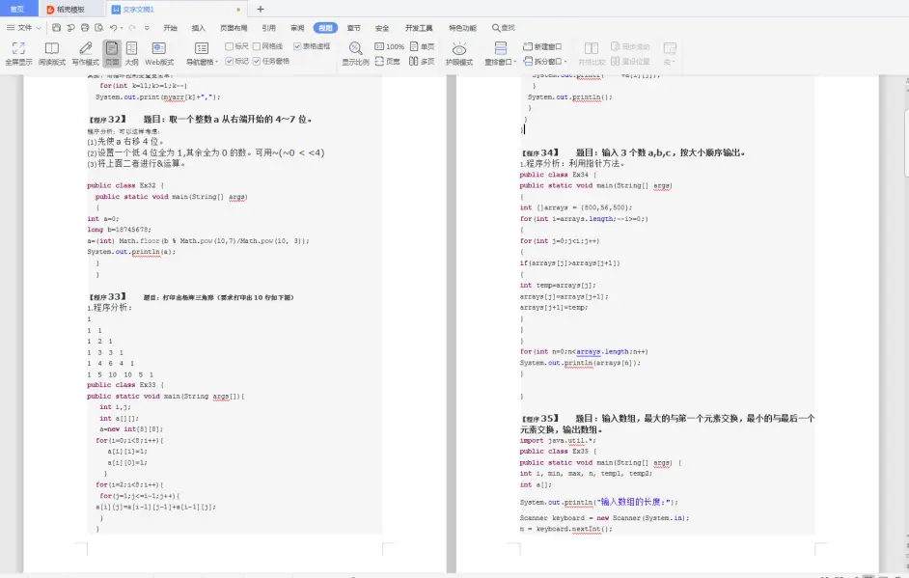This screenshot has width=909, height=578.
Task: Select the 视图 View tab
Action: 325,27
